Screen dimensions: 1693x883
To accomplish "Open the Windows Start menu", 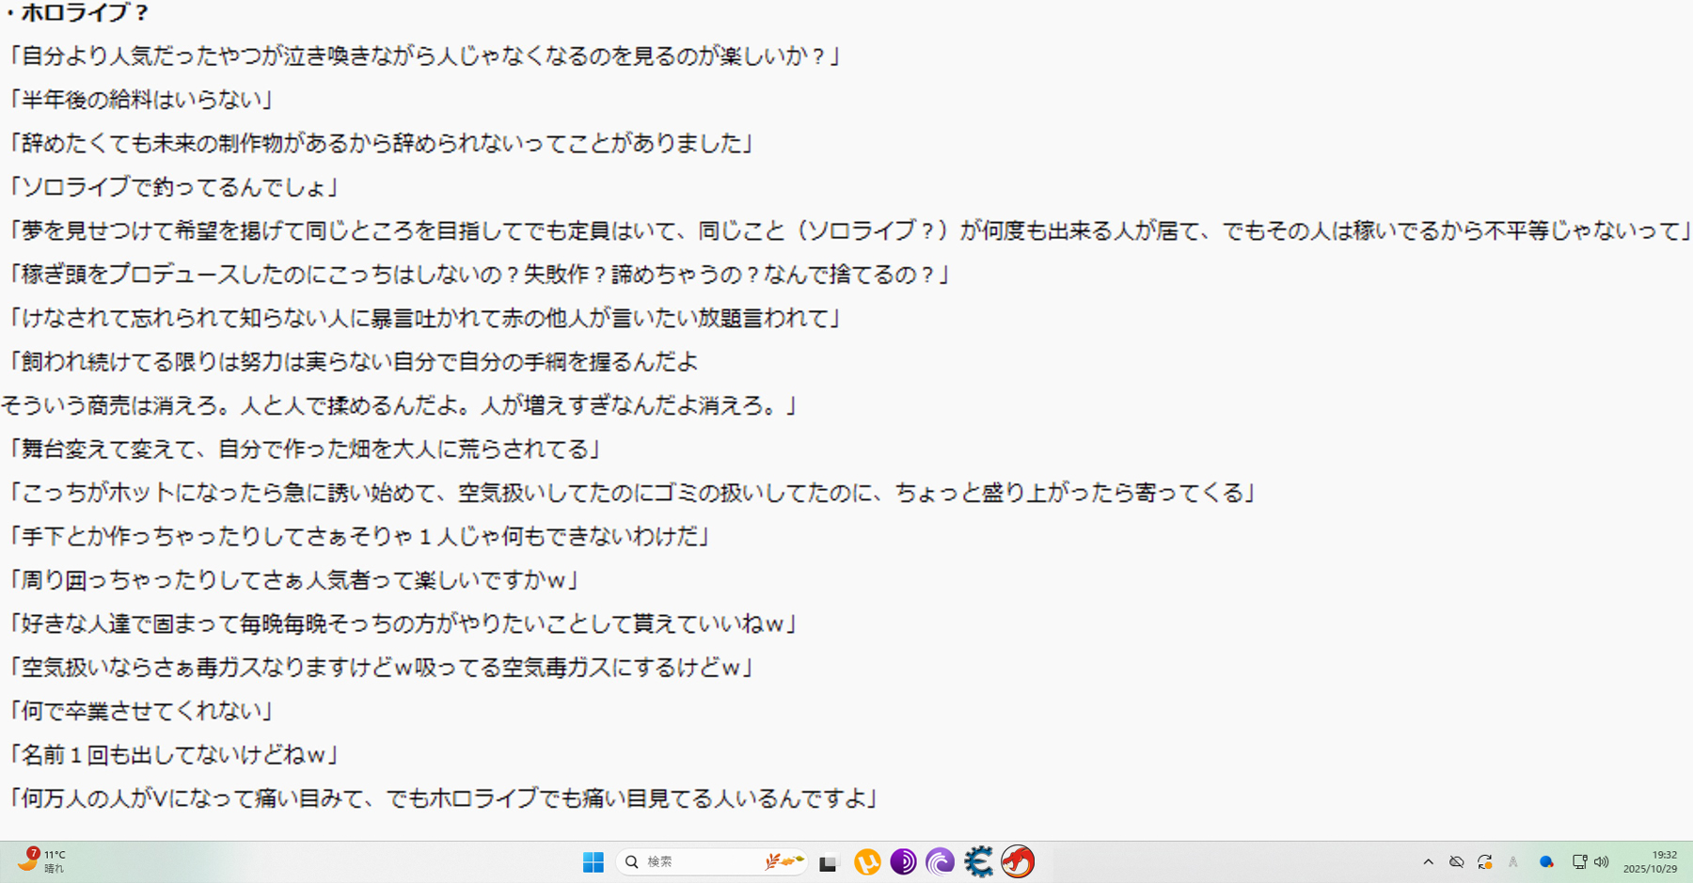I will tap(593, 861).
